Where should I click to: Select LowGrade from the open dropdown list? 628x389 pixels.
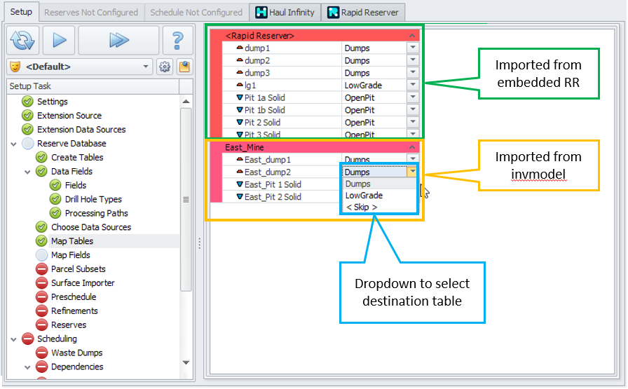364,196
